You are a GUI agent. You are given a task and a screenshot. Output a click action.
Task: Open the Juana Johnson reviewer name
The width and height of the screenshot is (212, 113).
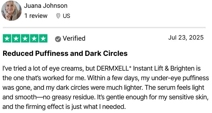(45, 6)
